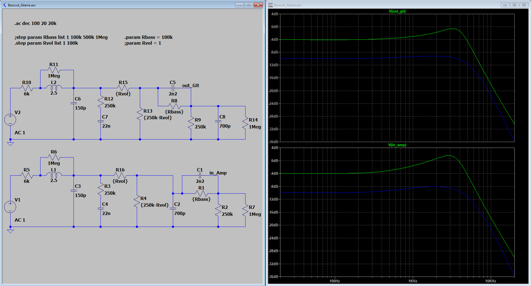Click the C1 capacitor symbol
531x286 pixels.
click(x=200, y=175)
